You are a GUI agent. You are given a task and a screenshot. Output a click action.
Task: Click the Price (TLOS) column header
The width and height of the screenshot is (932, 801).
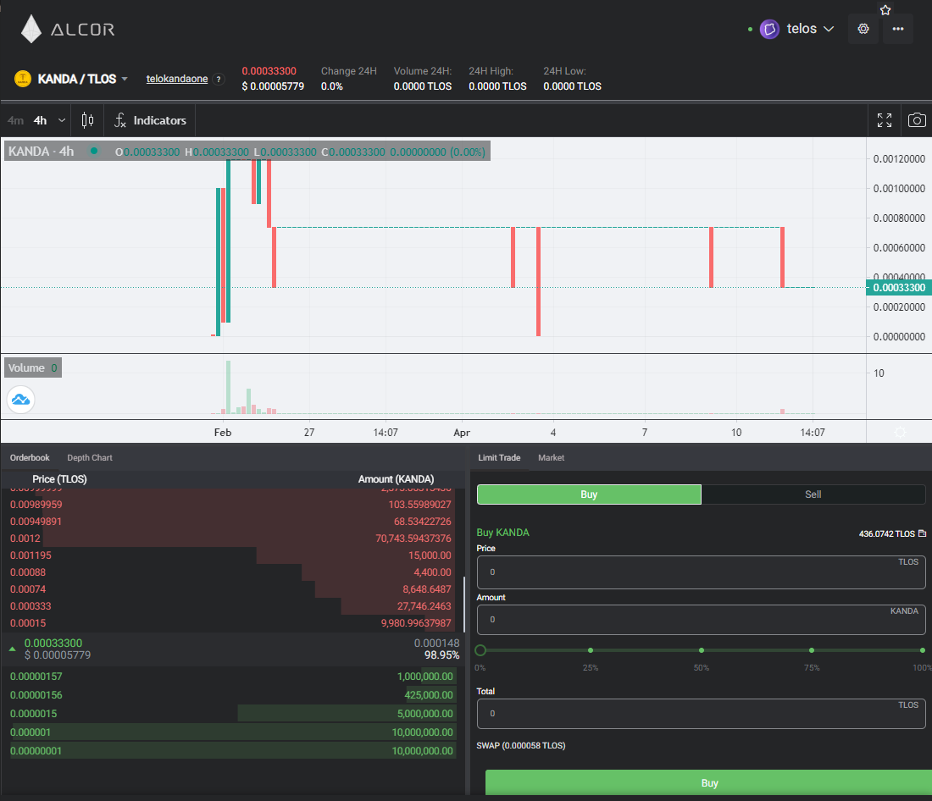[59, 479]
